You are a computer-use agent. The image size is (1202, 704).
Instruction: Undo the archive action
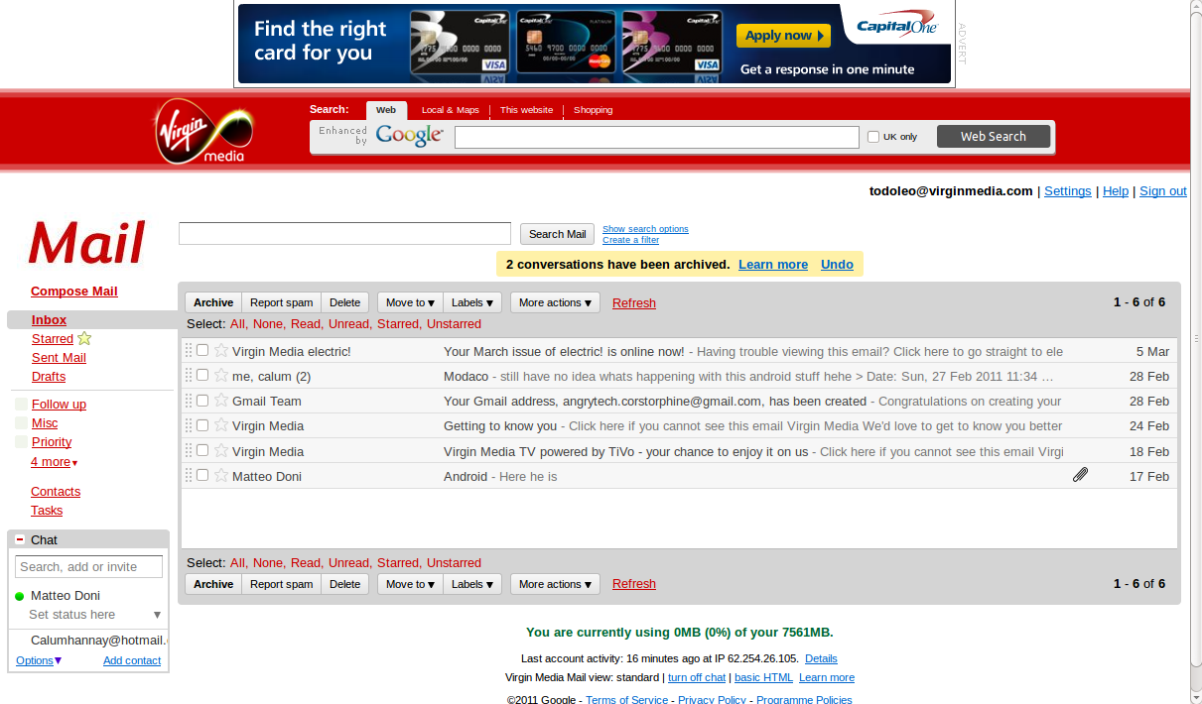(x=837, y=265)
